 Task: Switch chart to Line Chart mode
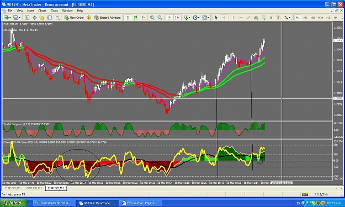click(143, 18)
